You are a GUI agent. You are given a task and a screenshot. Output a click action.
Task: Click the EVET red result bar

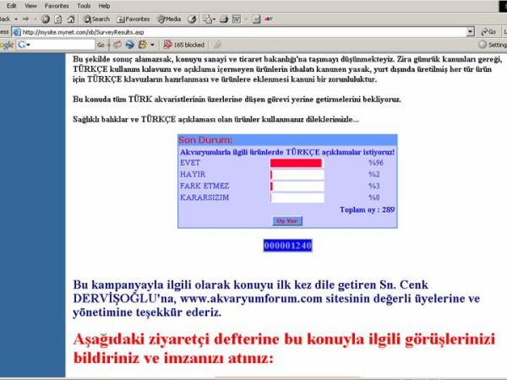click(297, 163)
